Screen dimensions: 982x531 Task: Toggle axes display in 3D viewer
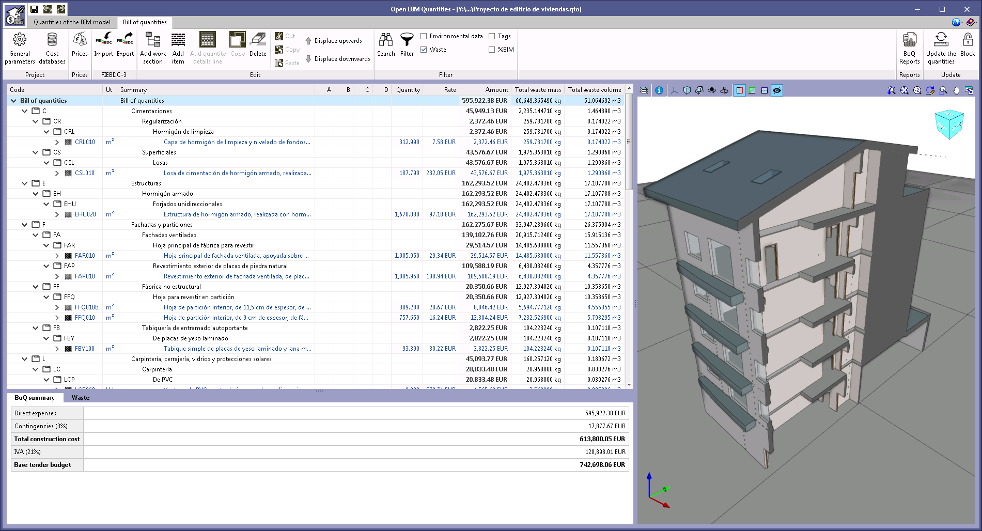point(674,90)
